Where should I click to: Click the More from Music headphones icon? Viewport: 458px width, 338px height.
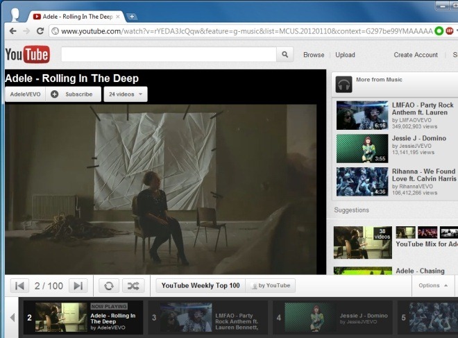pyautogui.click(x=343, y=85)
